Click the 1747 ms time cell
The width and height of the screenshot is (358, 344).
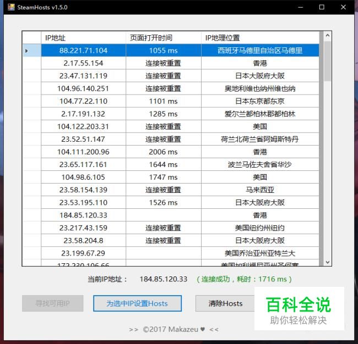pos(164,177)
